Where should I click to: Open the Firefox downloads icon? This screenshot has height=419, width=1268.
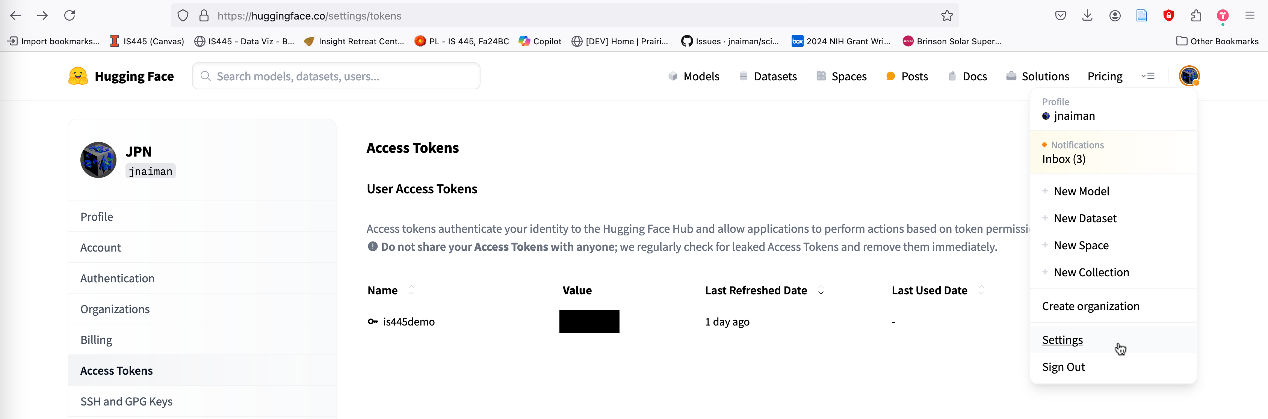point(1087,16)
